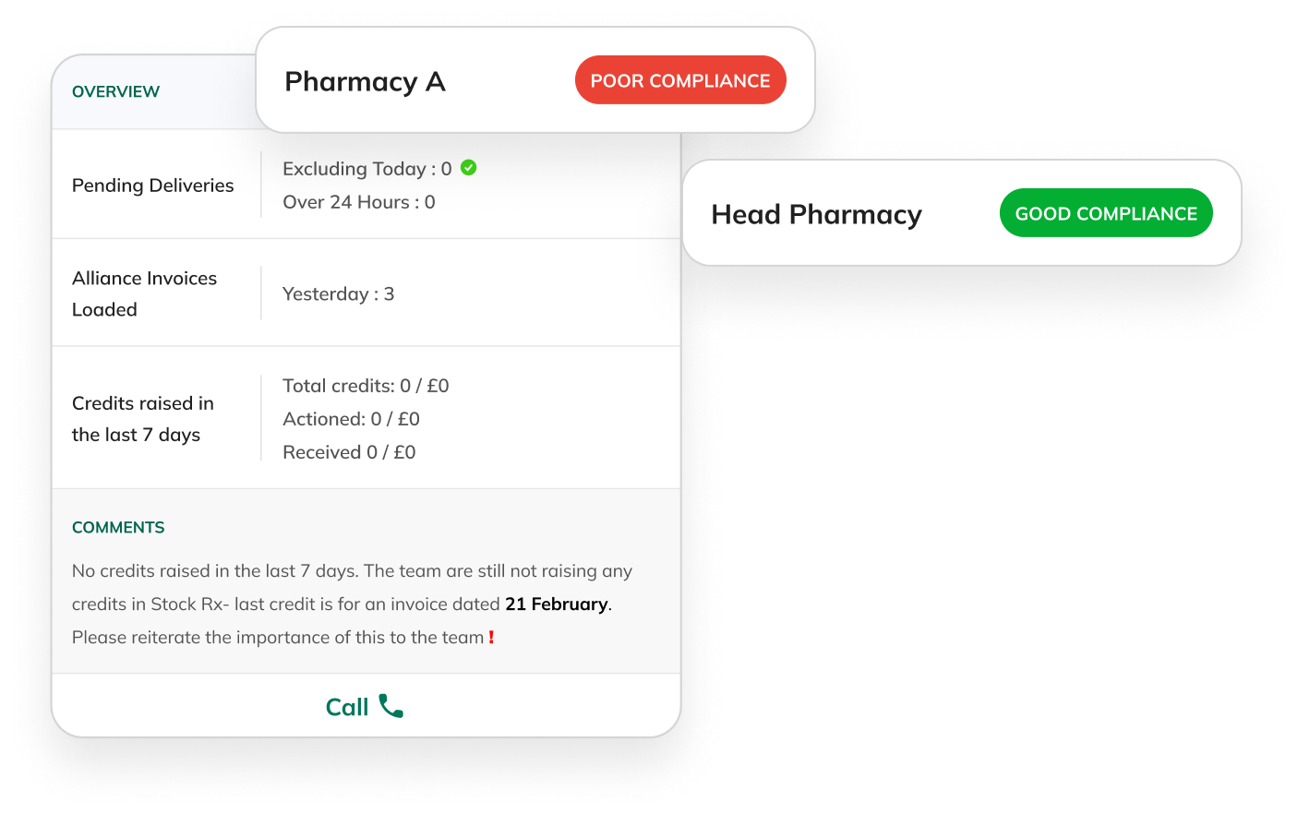Click the GOOD COMPLIANCE green badge

click(x=1106, y=213)
